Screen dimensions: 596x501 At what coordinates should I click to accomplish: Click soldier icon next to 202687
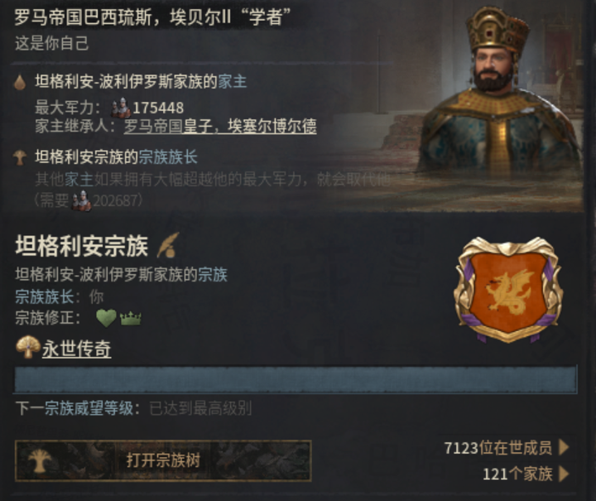81,200
